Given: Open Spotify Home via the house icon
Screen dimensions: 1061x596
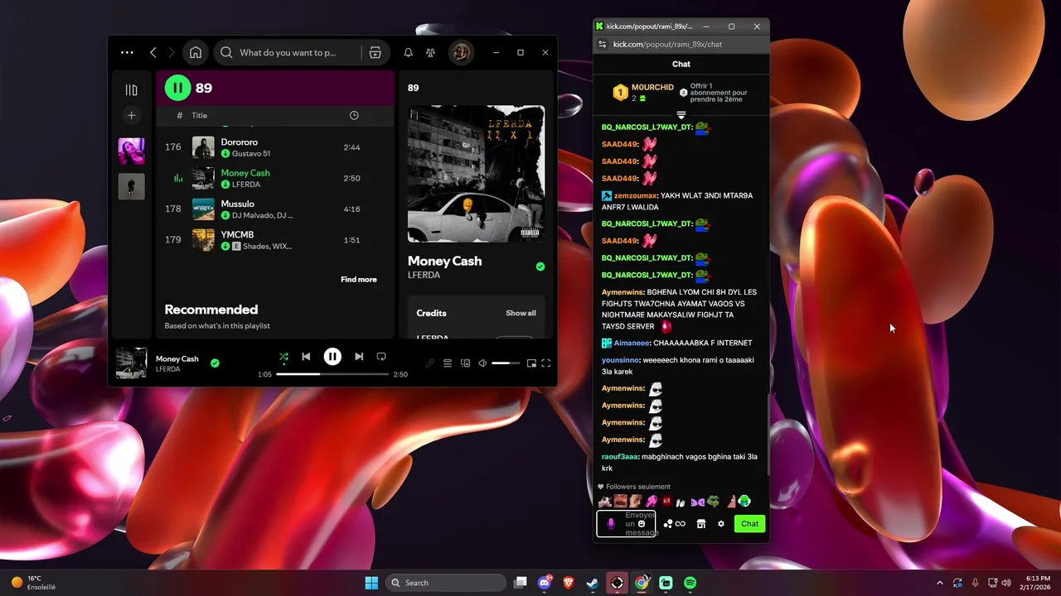Looking at the screenshot, I should [x=196, y=52].
